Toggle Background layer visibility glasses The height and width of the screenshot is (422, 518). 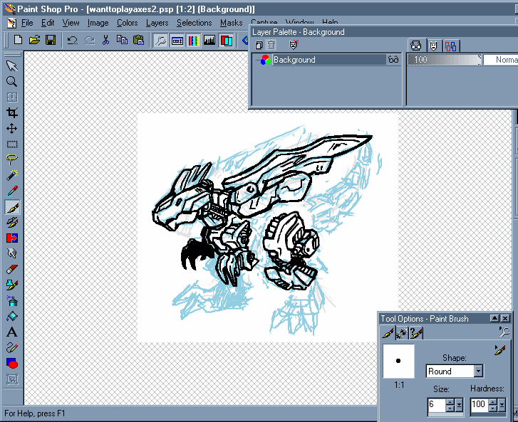393,60
